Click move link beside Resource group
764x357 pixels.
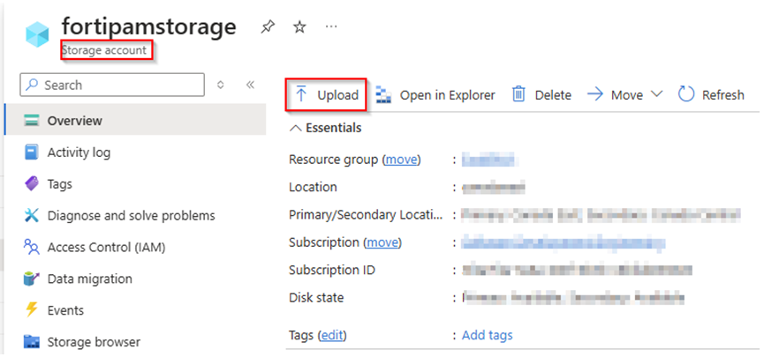pyautogui.click(x=402, y=160)
